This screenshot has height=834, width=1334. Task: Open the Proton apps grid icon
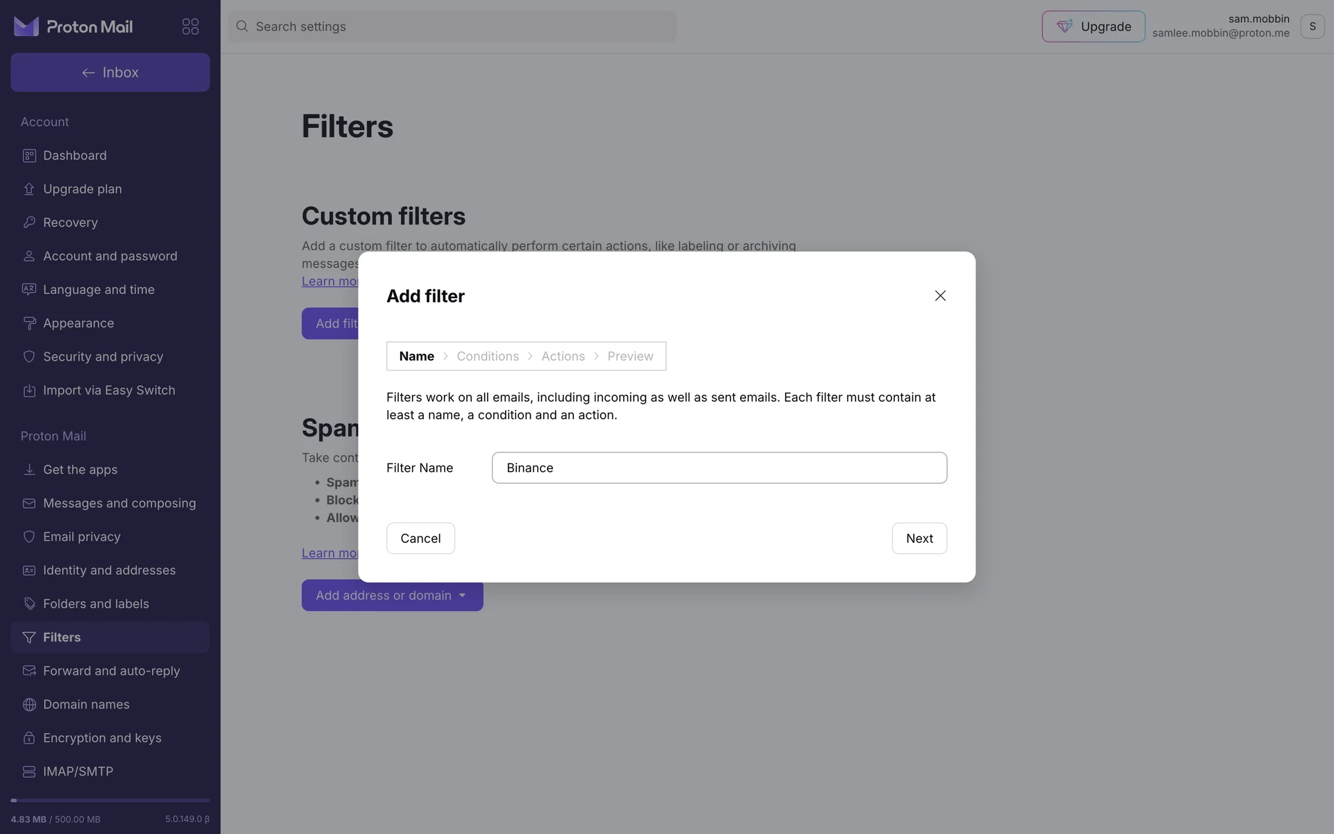point(190,26)
